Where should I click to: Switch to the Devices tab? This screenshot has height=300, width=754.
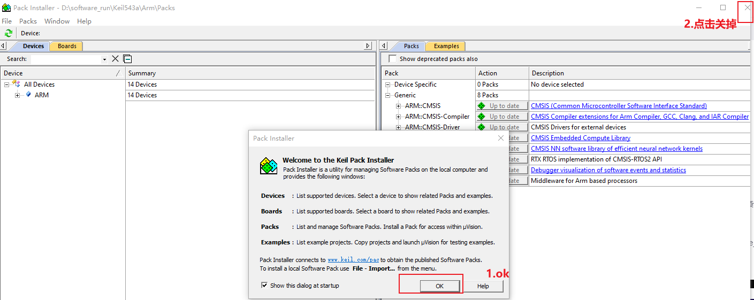[33, 46]
